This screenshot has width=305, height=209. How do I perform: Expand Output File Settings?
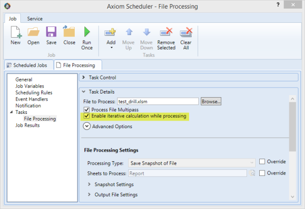(x=89, y=194)
